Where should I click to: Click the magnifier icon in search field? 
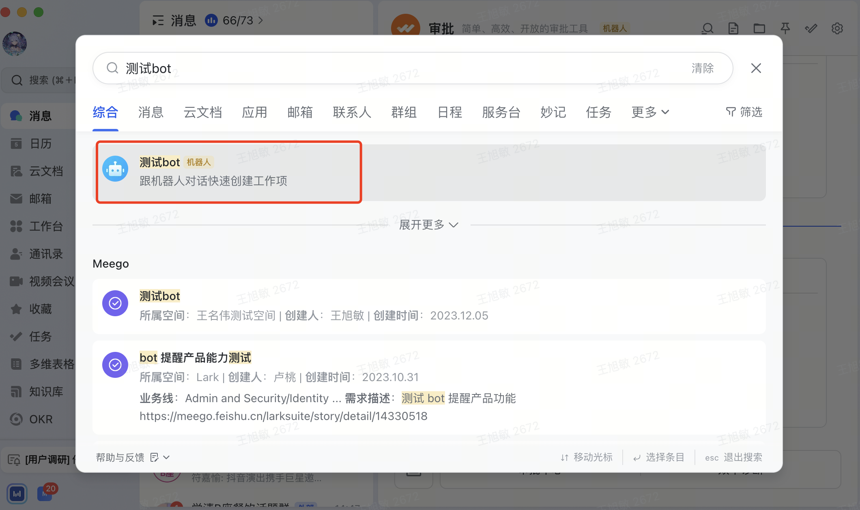[112, 68]
